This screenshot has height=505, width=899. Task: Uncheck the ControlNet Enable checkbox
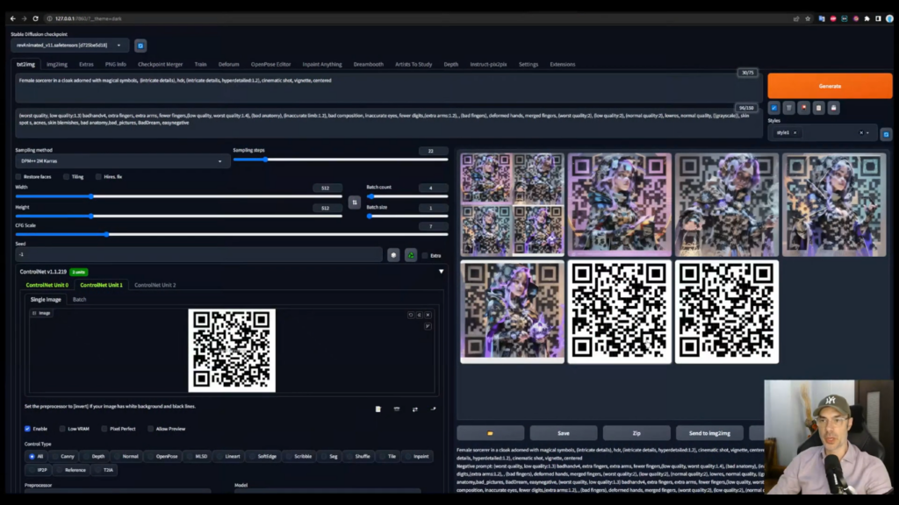click(28, 429)
